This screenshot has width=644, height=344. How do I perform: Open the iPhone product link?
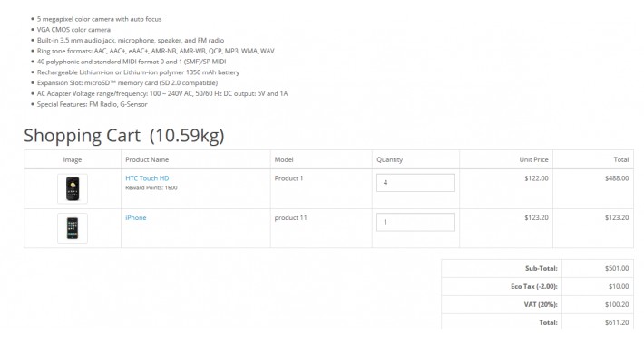click(136, 218)
